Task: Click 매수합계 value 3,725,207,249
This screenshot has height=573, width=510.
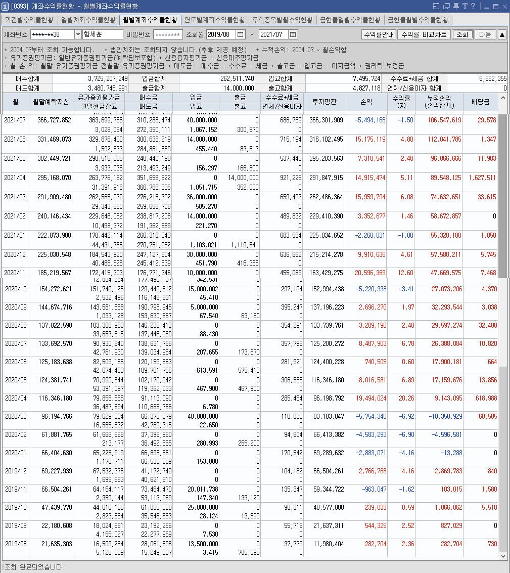Action: pos(108,78)
